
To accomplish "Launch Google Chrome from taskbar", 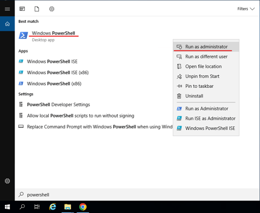I will tap(83, 207).
